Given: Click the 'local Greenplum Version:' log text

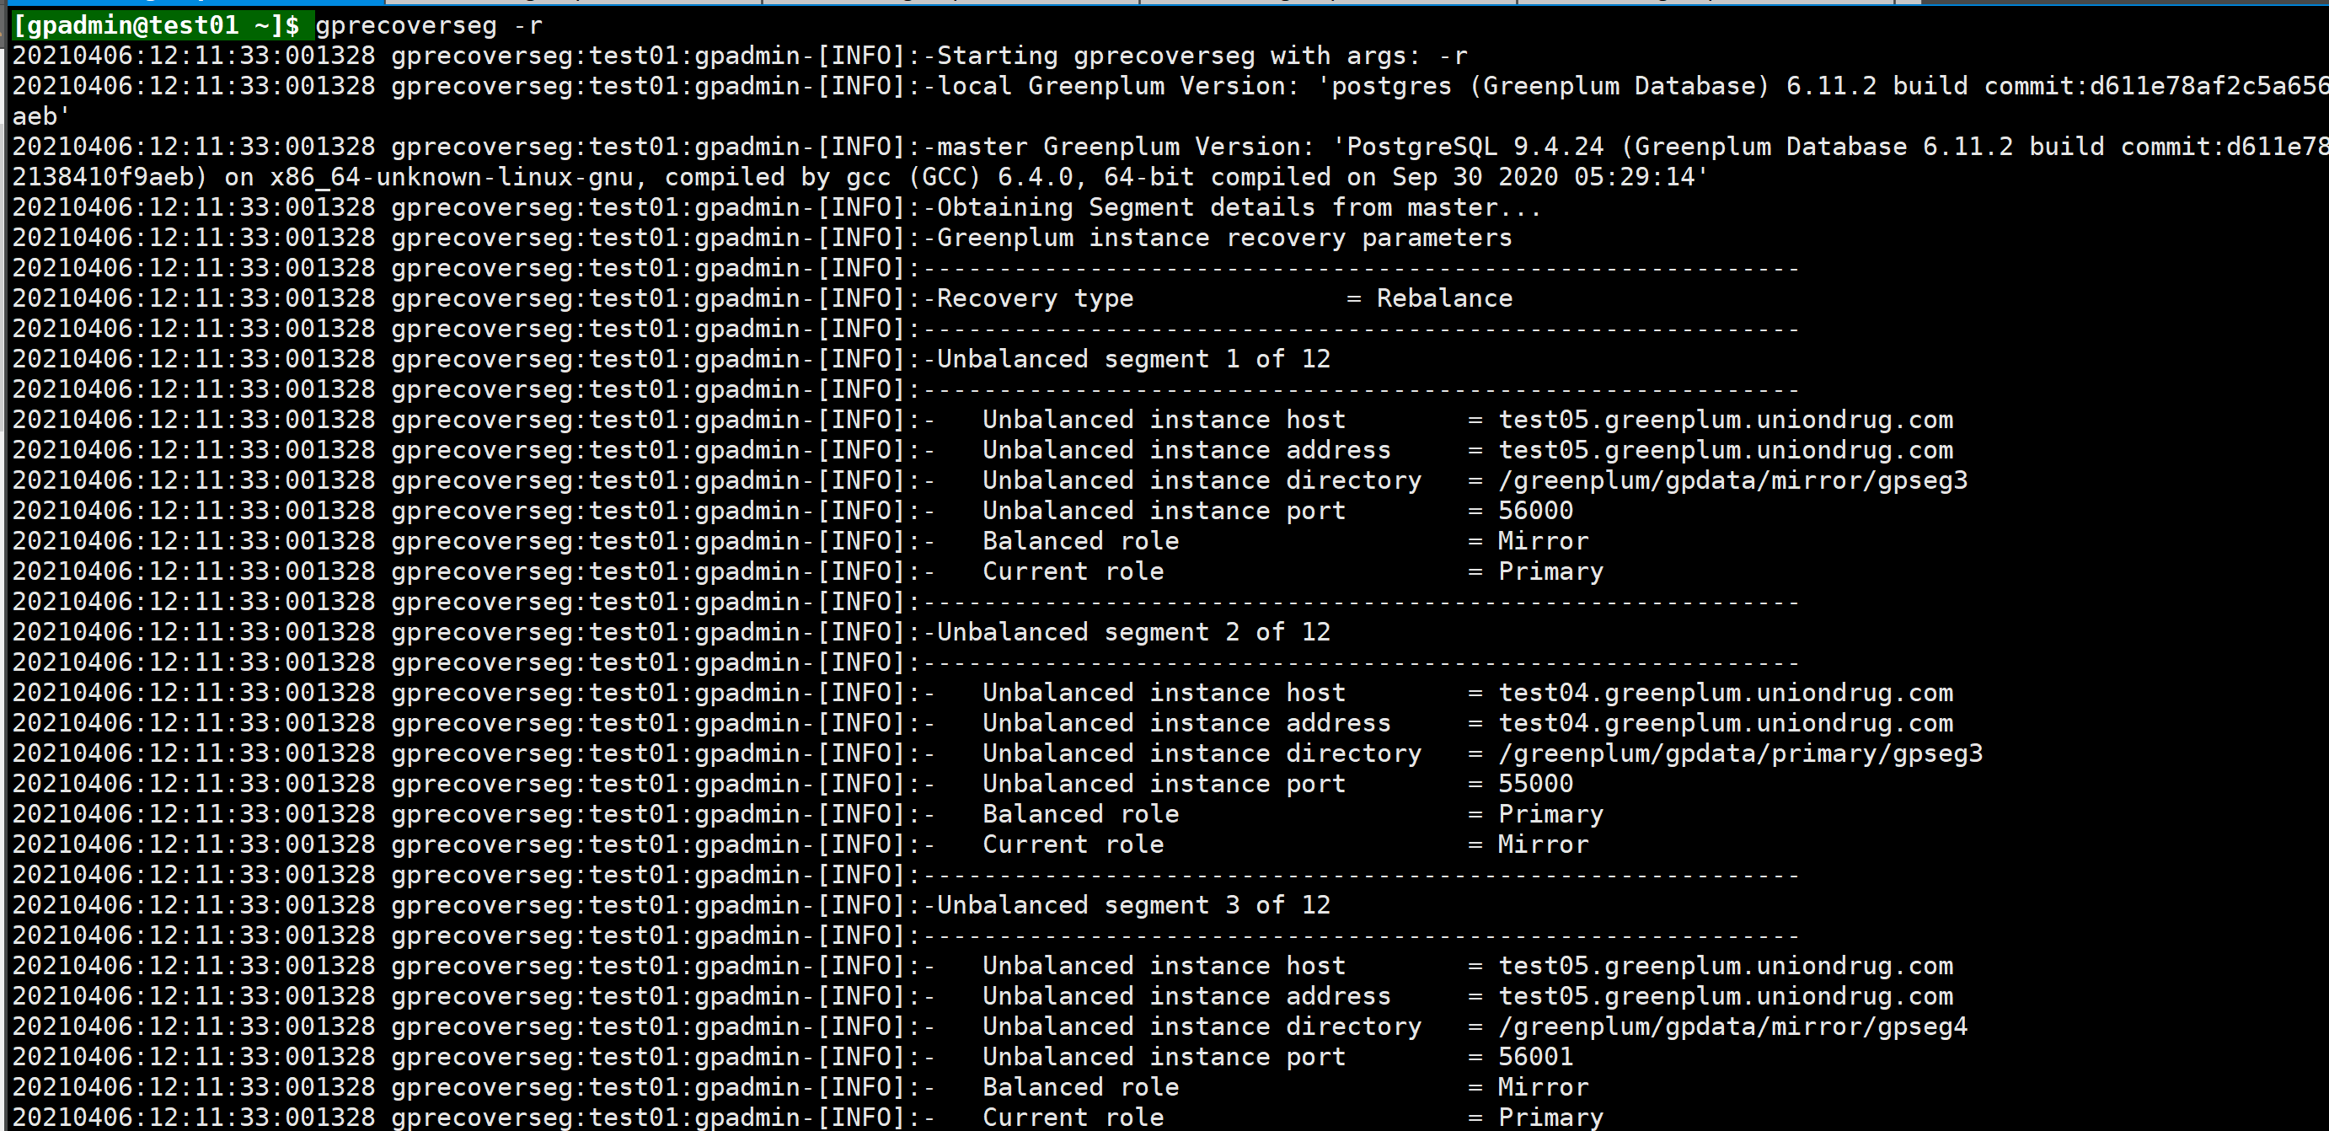Looking at the screenshot, I should click(x=1117, y=86).
